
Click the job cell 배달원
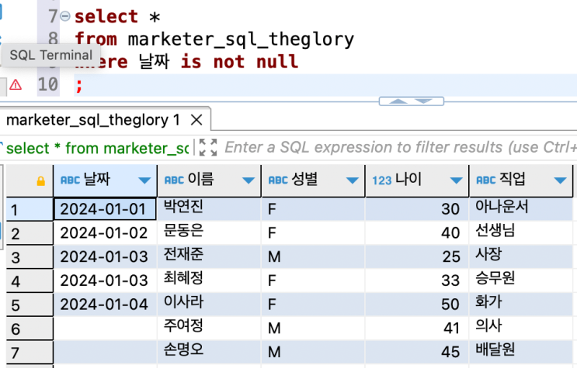tap(521, 352)
